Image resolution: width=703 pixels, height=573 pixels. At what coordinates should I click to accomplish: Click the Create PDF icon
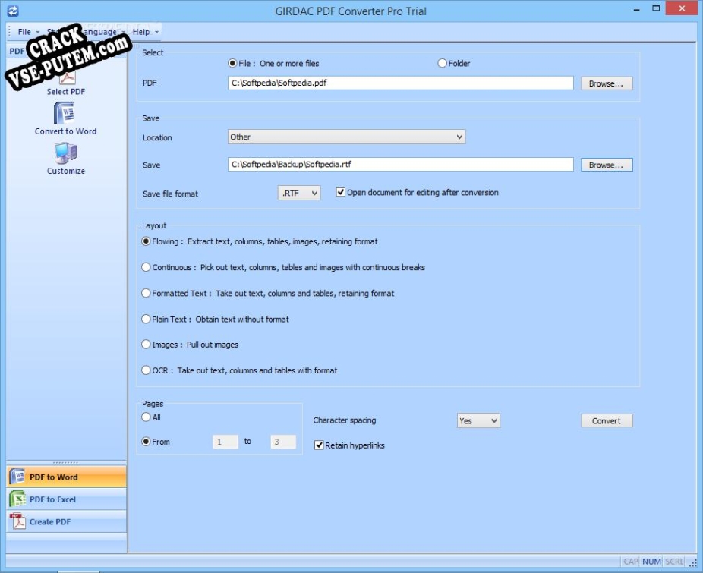[x=17, y=521]
